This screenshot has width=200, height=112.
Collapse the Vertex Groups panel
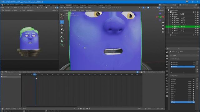click(x=175, y=59)
